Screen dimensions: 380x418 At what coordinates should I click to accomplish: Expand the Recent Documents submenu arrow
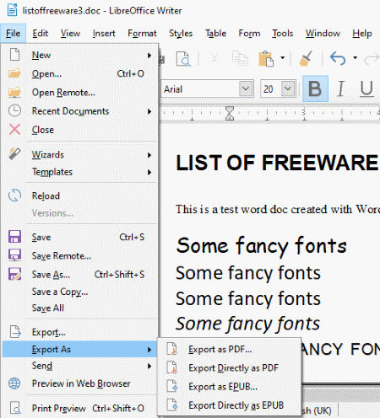[x=149, y=111]
